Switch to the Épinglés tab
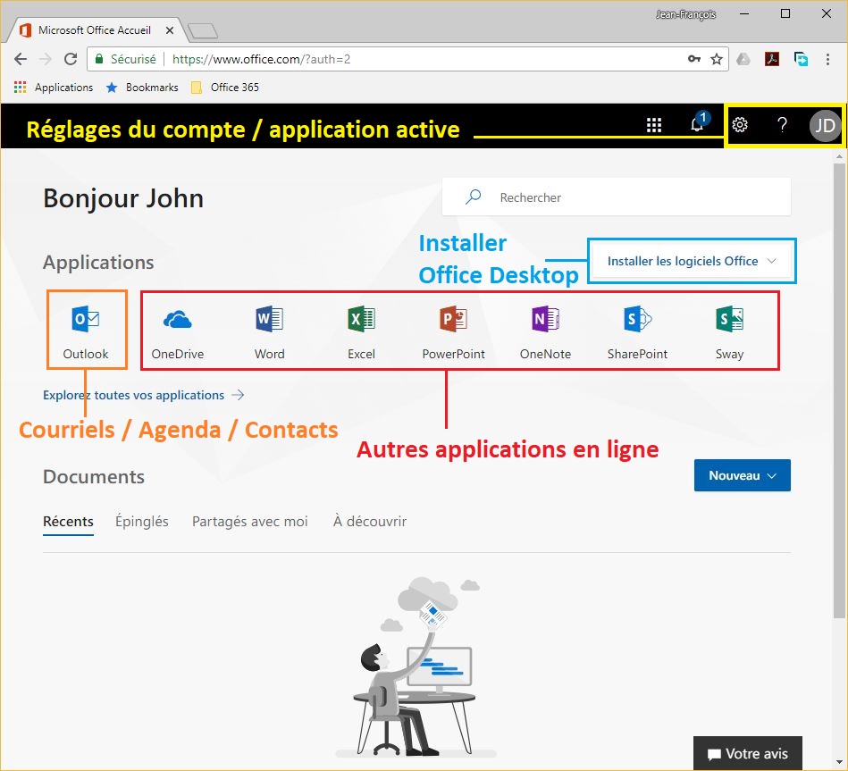 coord(141,522)
